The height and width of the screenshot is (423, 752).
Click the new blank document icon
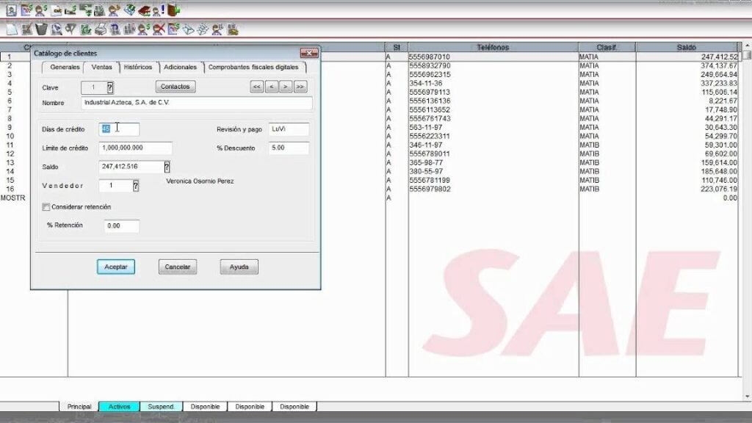[12, 29]
